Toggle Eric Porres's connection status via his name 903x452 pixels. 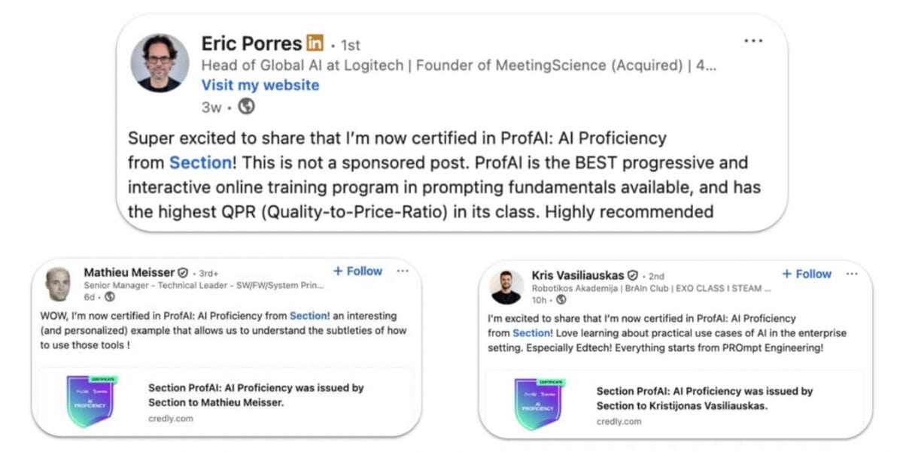pos(251,43)
